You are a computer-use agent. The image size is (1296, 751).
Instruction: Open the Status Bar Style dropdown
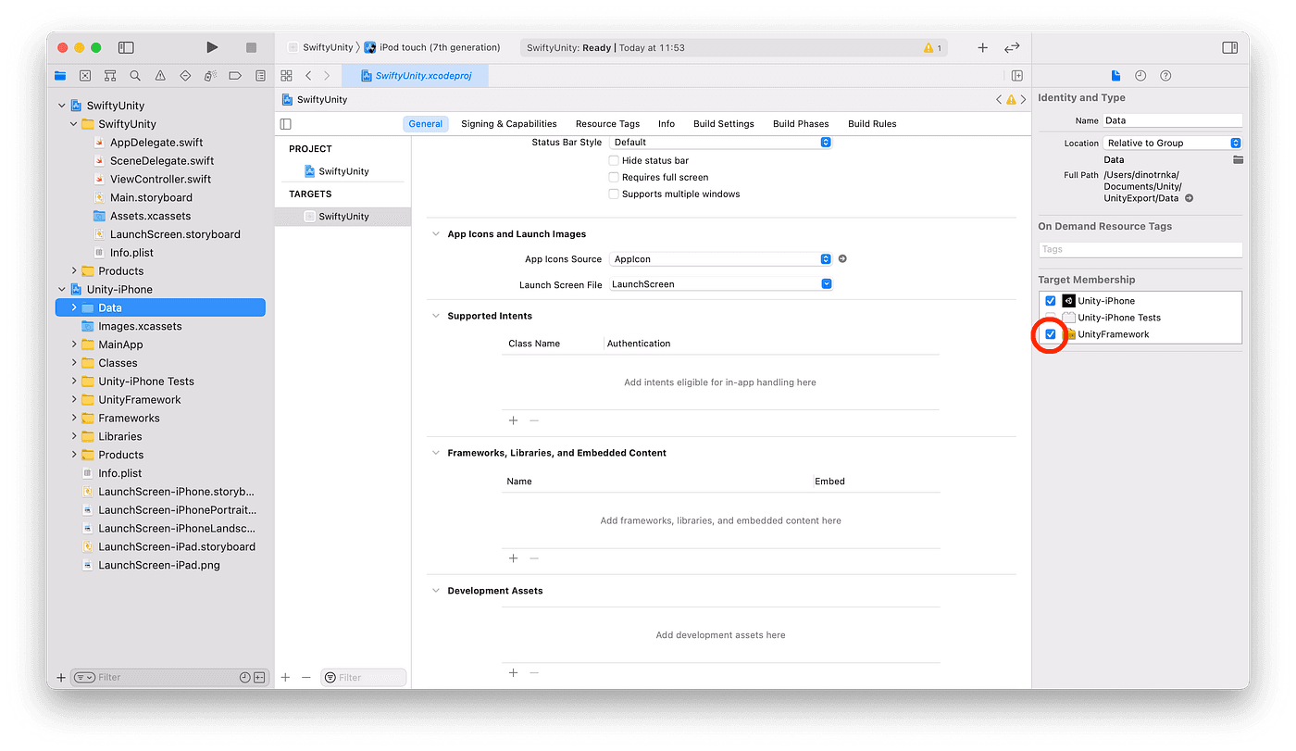click(721, 142)
